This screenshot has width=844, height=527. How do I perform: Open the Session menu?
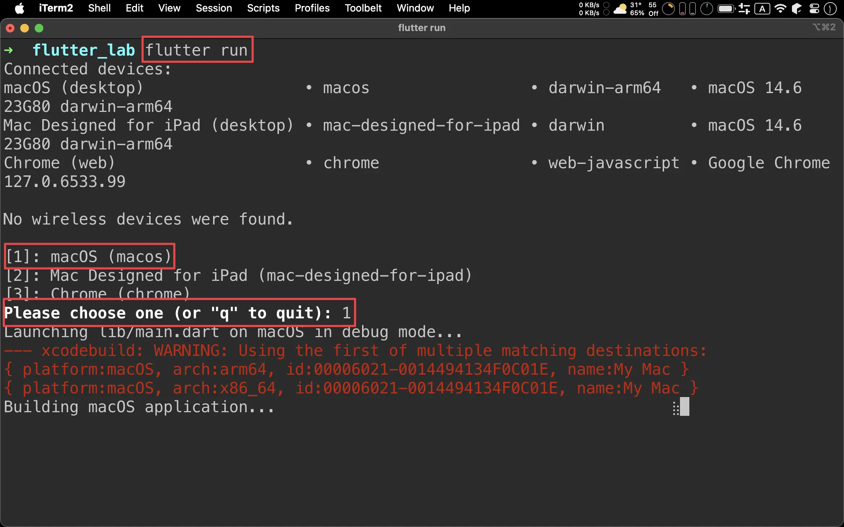214,8
